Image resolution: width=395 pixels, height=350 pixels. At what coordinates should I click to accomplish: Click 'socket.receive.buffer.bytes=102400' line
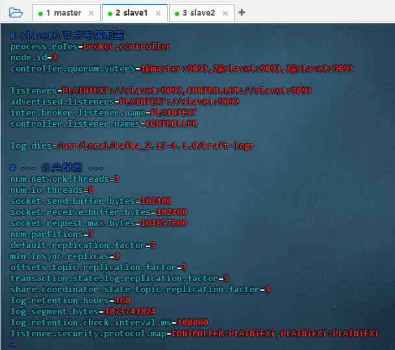click(99, 212)
